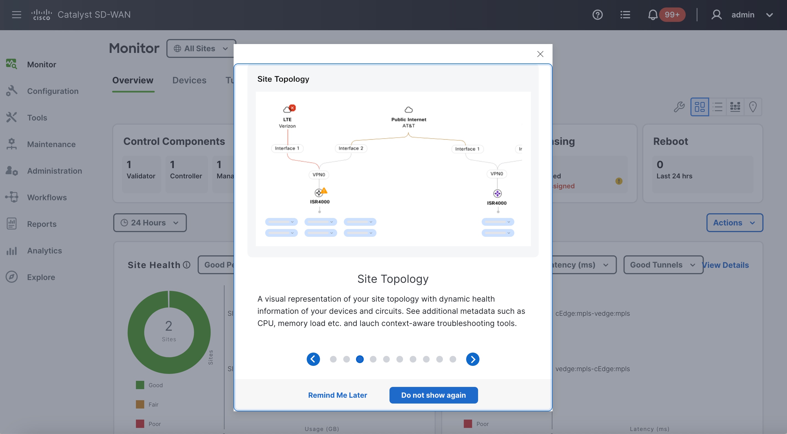Click Remind Me Later

pyautogui.click(x=337, y=395)
